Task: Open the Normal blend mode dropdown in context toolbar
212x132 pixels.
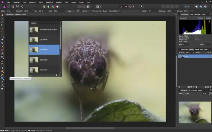Action: (86, 11)
